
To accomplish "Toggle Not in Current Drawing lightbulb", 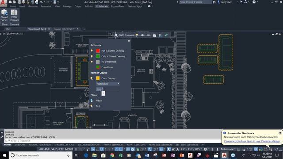I will pyautogui.click(x=92, y=51).
